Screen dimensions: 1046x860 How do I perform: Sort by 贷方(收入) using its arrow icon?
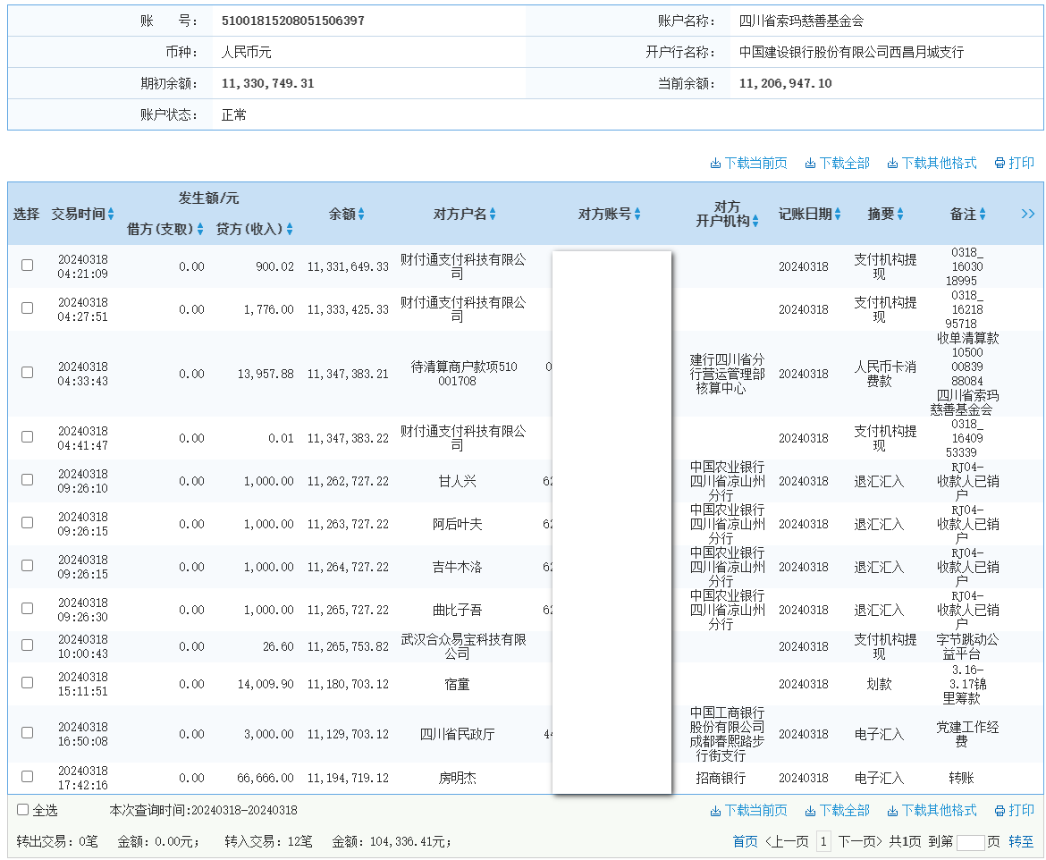click(290, 230)
